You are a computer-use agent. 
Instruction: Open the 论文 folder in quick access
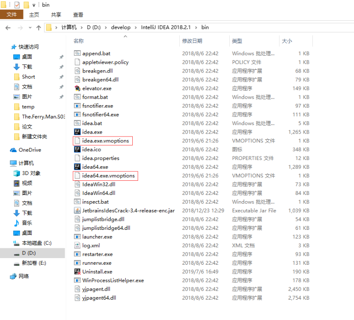(27, 126)
